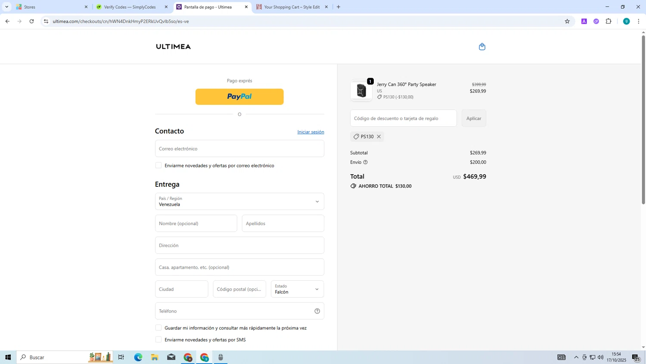Close the Your Shopping Cart tab

click(326, 7)
